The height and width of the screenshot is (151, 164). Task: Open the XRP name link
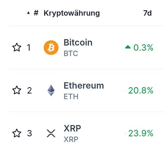click(72, 128)
